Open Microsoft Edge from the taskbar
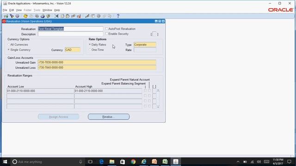The width and height of the screenshot is (296, 166). click(x=101, y=162)
